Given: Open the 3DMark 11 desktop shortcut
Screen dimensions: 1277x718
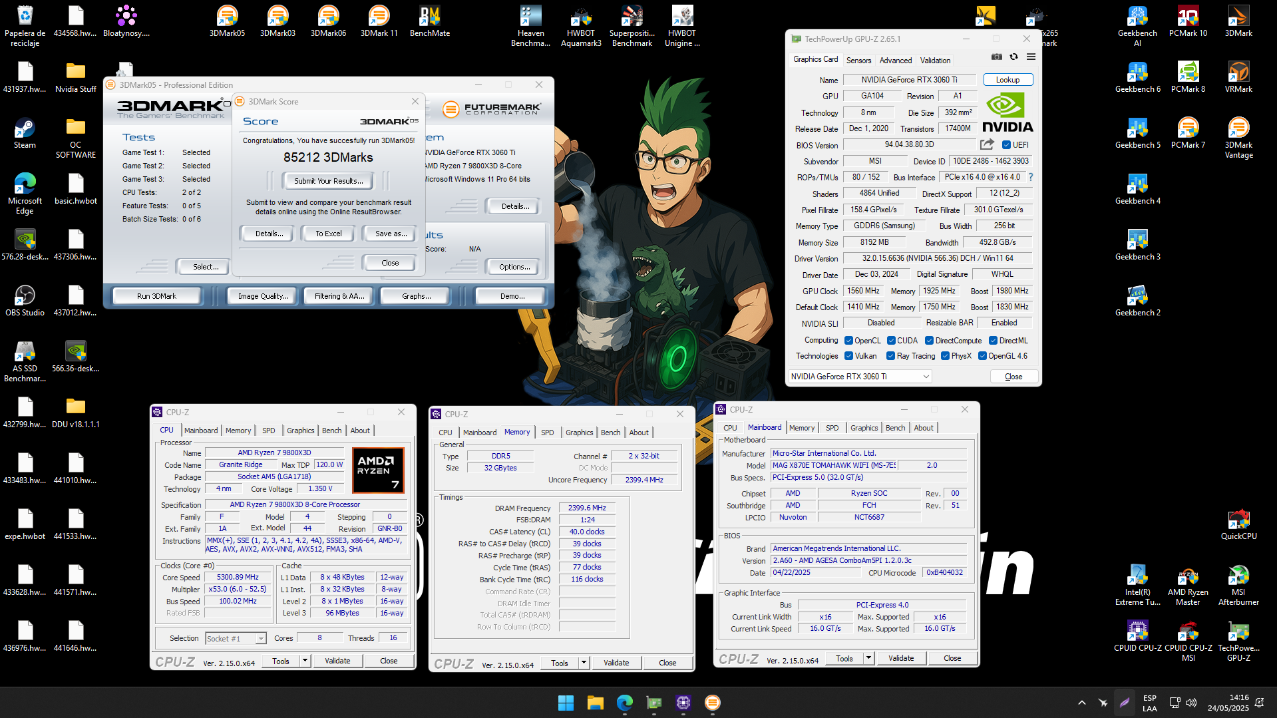Looking at the screenshot, I should pos(379,21).
